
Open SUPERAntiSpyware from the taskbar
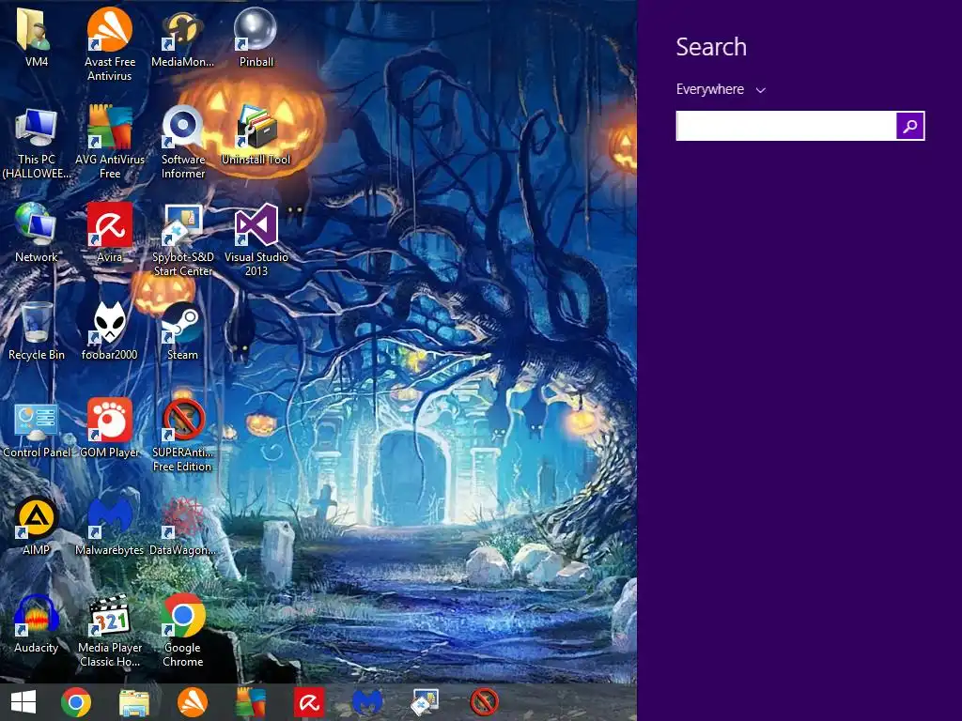point(484,702)
